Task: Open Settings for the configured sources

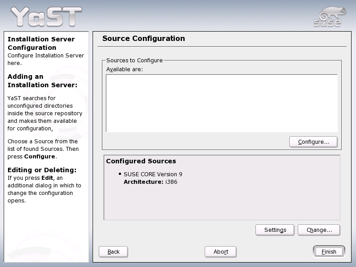Action: (275, 230)
